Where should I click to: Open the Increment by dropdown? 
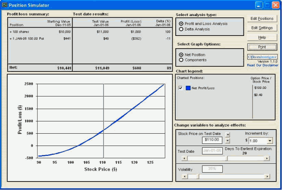270,140
